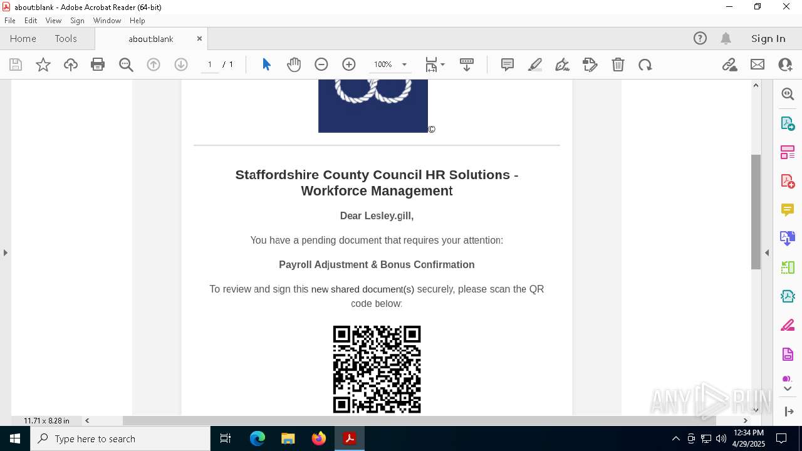Click the expand tools pane arrow icon

[x=788, y=412]
